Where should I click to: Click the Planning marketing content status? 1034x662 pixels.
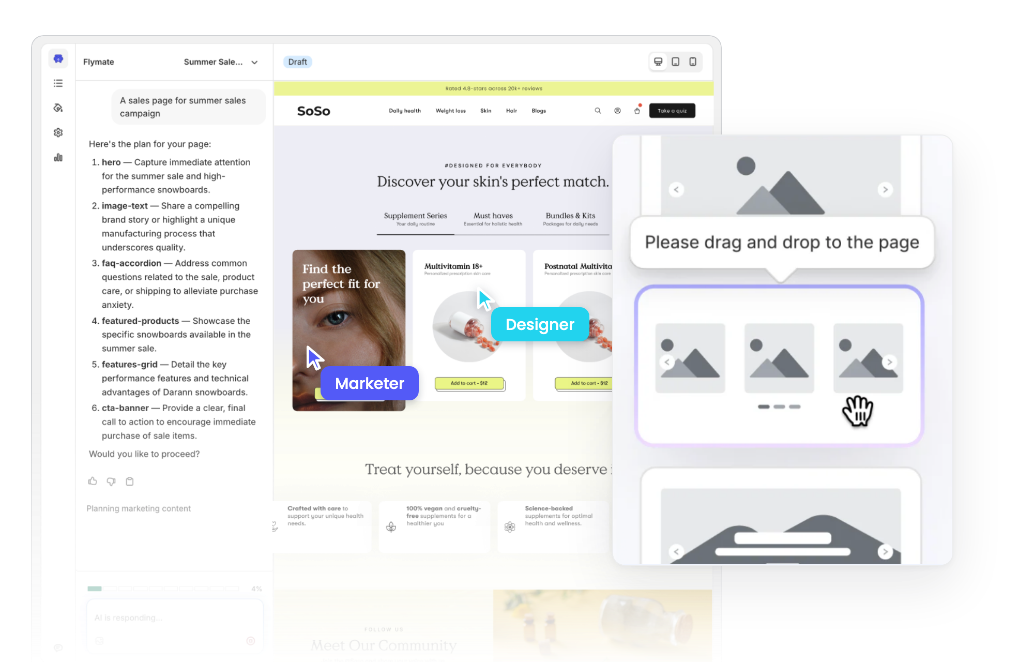pyautogui.click(x=139, y=508)
